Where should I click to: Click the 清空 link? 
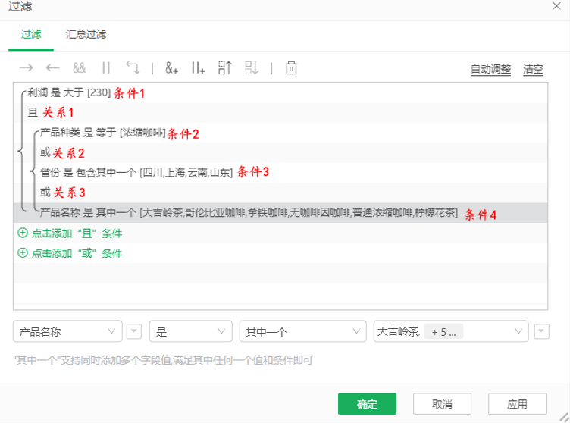click(x=533, y=69)
